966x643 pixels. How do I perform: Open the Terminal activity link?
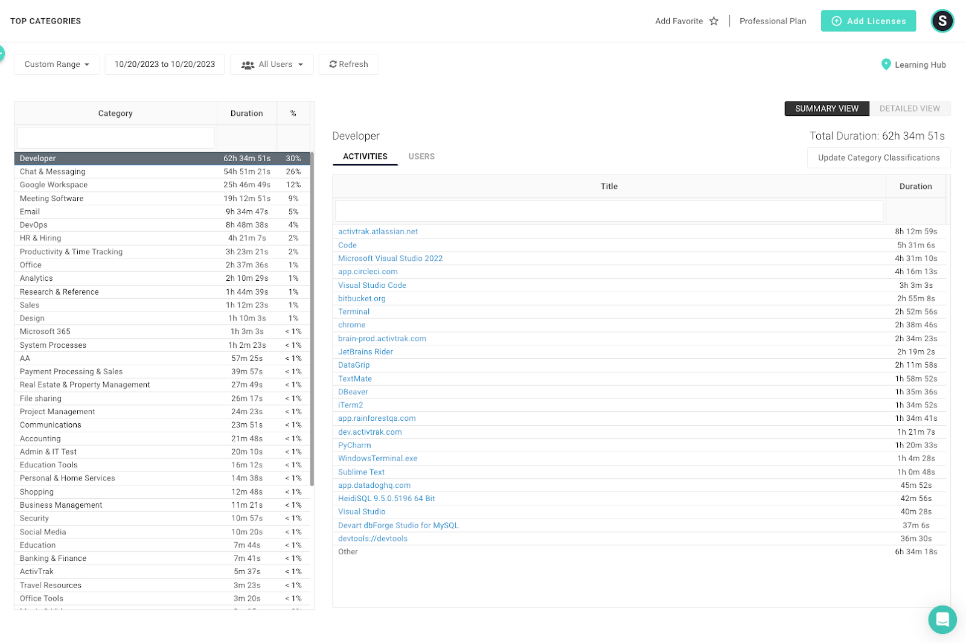point(354,312)
